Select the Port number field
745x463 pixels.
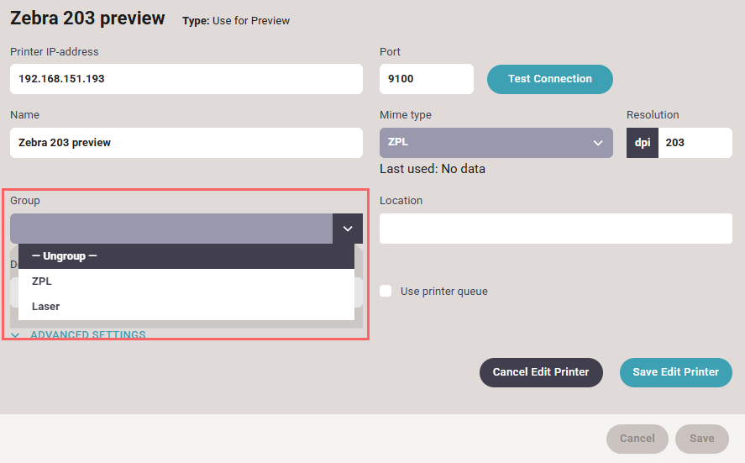[x=426, y=79]
